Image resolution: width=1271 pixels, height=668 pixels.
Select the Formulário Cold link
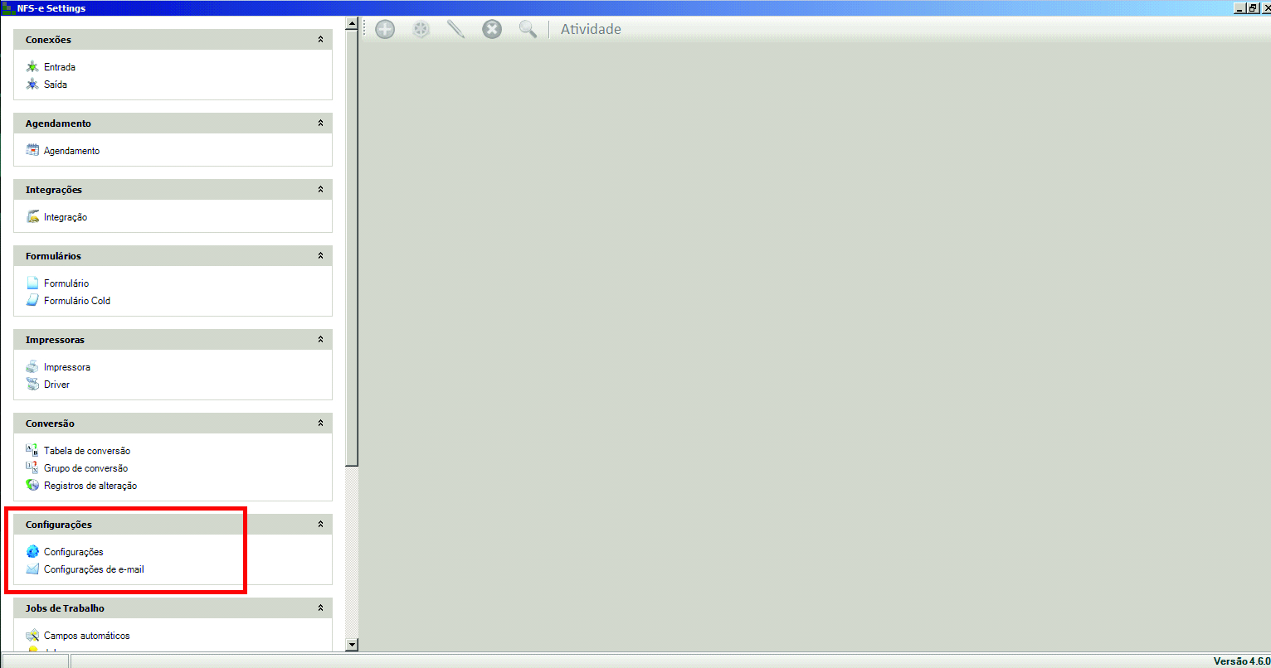coord(77,301)
